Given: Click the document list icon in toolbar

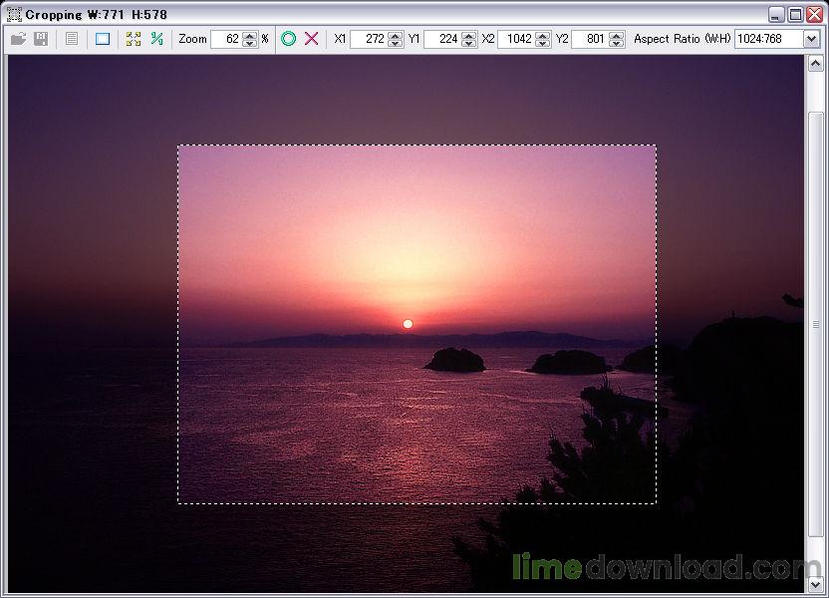Looking at the screenshot, I should pos(71,39).
